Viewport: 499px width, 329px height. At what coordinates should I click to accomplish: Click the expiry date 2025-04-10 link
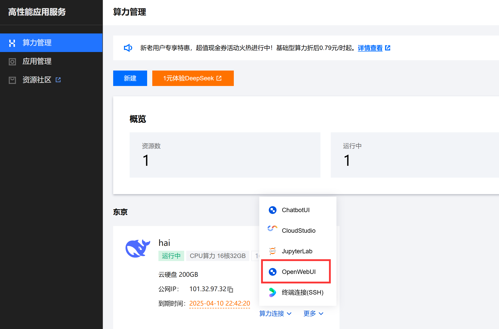pos(219,303)
